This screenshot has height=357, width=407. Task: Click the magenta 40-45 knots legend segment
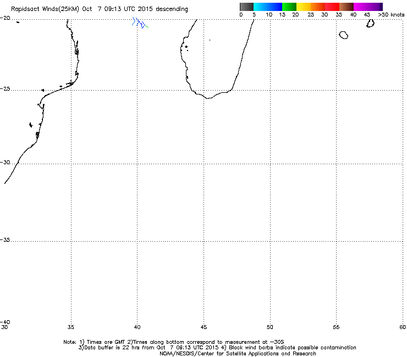tap(366, 7)
